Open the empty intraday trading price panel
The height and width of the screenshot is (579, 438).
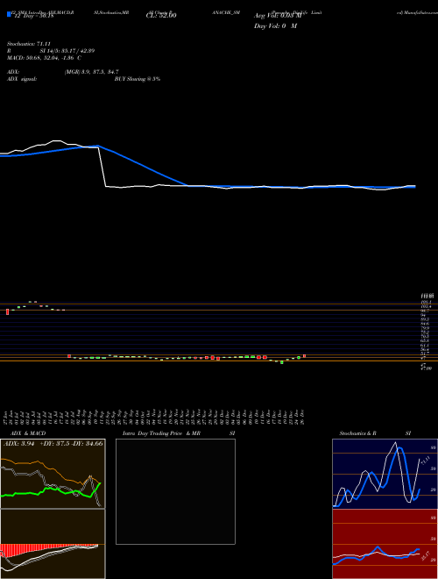(175, 491)
